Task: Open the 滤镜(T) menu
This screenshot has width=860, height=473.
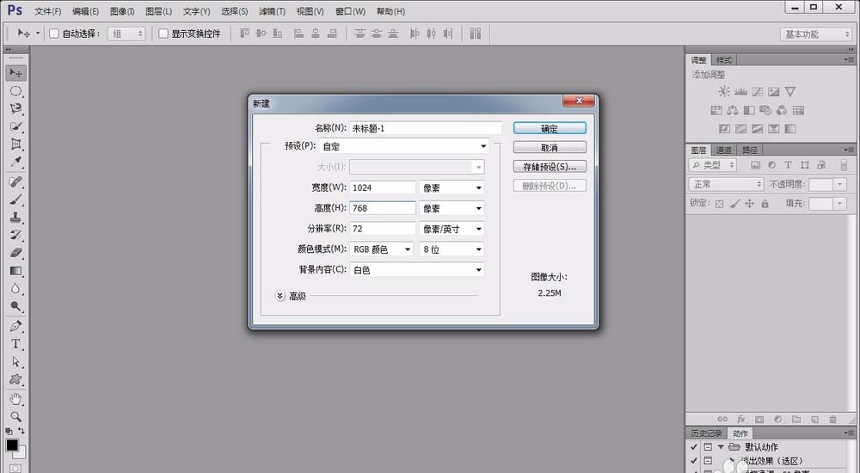Action: 272,11
